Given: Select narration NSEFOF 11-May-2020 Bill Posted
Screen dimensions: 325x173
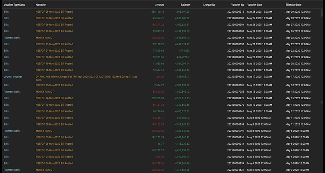Looking at the screenshot, I should tap(54, 111).
